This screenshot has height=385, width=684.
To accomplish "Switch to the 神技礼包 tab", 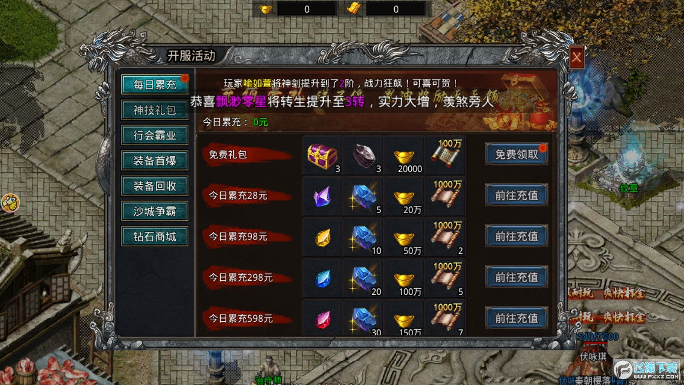I will pos(154,110).
